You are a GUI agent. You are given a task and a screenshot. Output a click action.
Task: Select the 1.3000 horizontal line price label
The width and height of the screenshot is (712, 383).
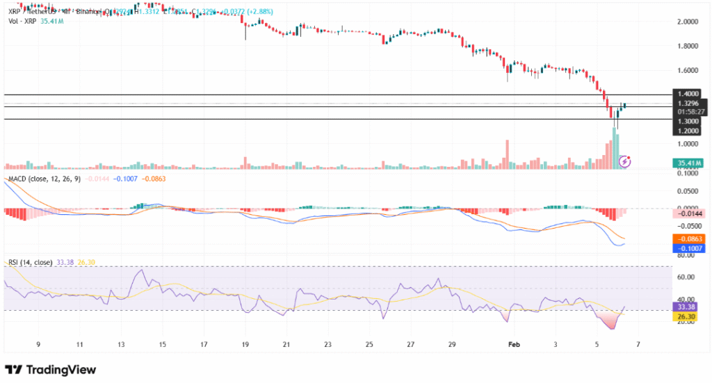[688, 120]
